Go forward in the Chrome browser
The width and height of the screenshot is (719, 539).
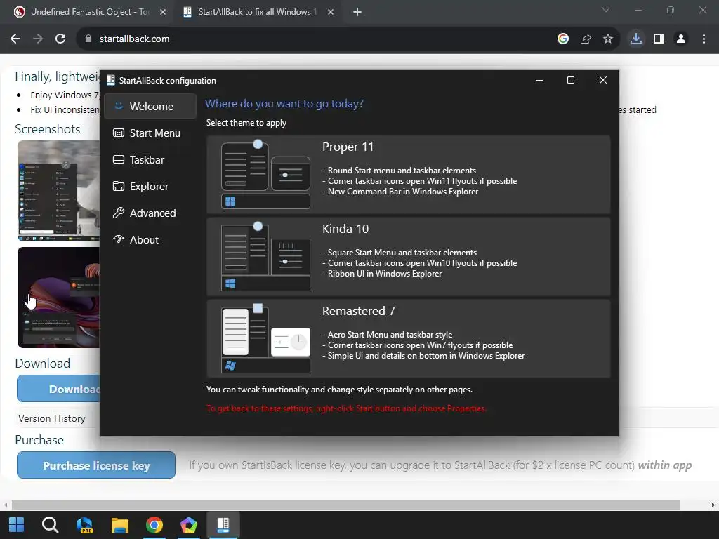pyautogui.click(x=38, y=39)
